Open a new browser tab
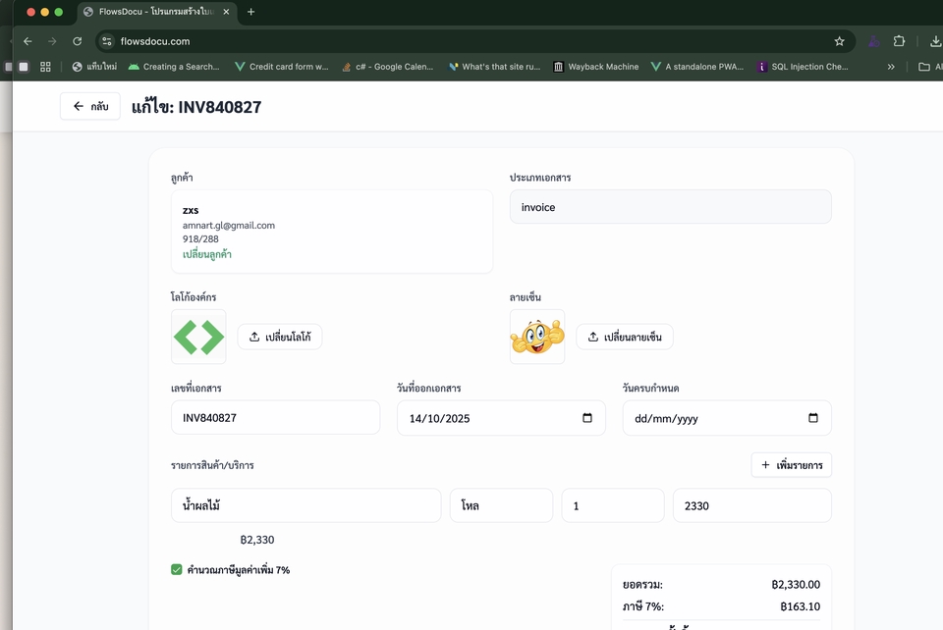 (250, 12)
